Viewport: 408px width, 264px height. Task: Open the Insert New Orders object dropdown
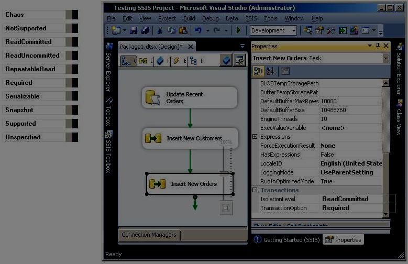click(386, 58)
